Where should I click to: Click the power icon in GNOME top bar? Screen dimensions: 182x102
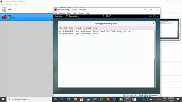click(154, 16)
